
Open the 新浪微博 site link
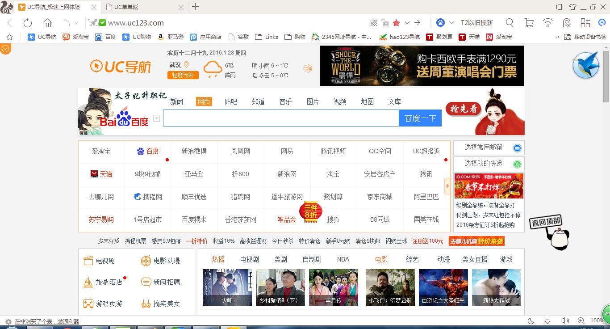pyautogui.click(x=194, y=151)
